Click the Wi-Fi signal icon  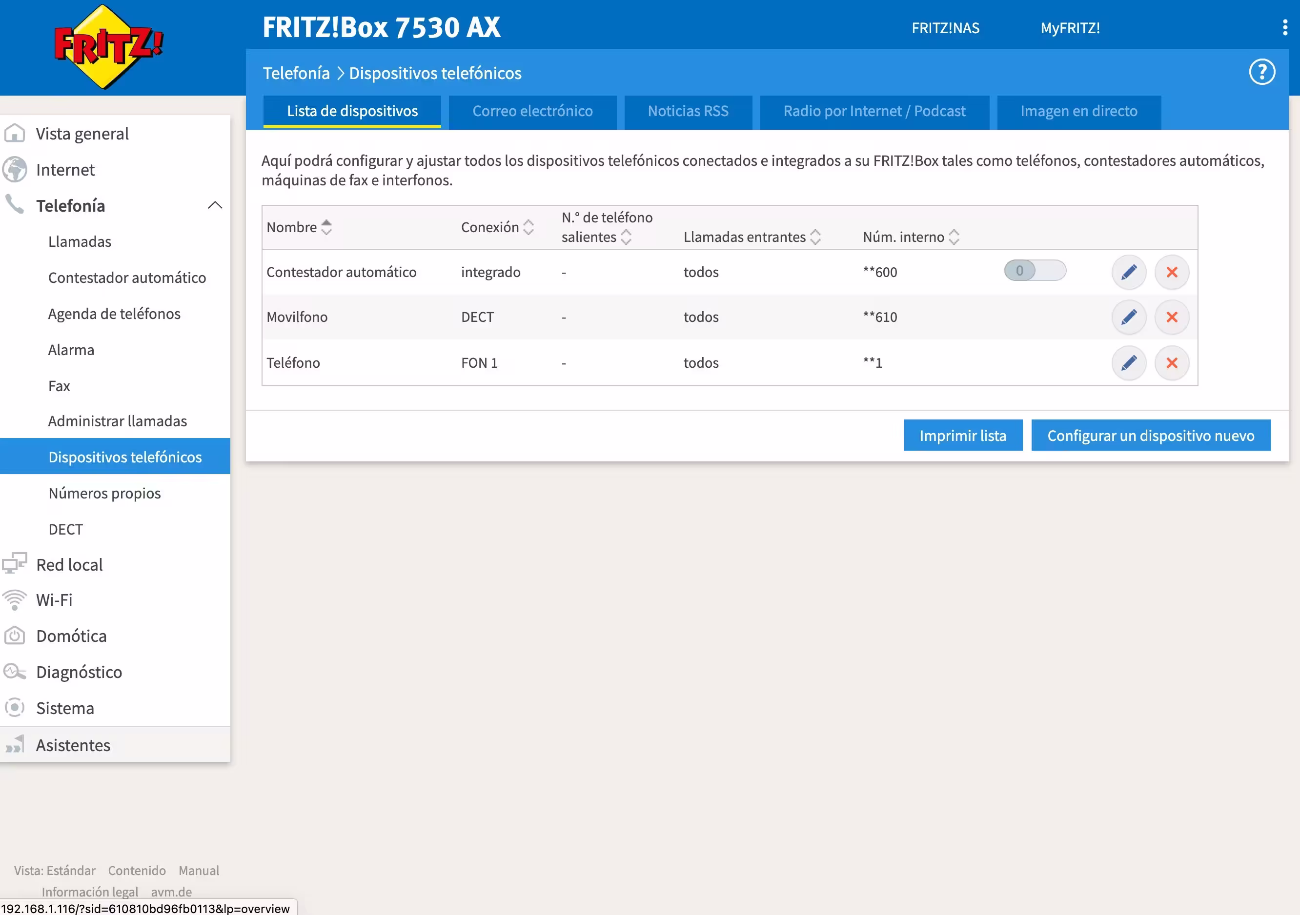pyautogui.click(x=15, y=600)
